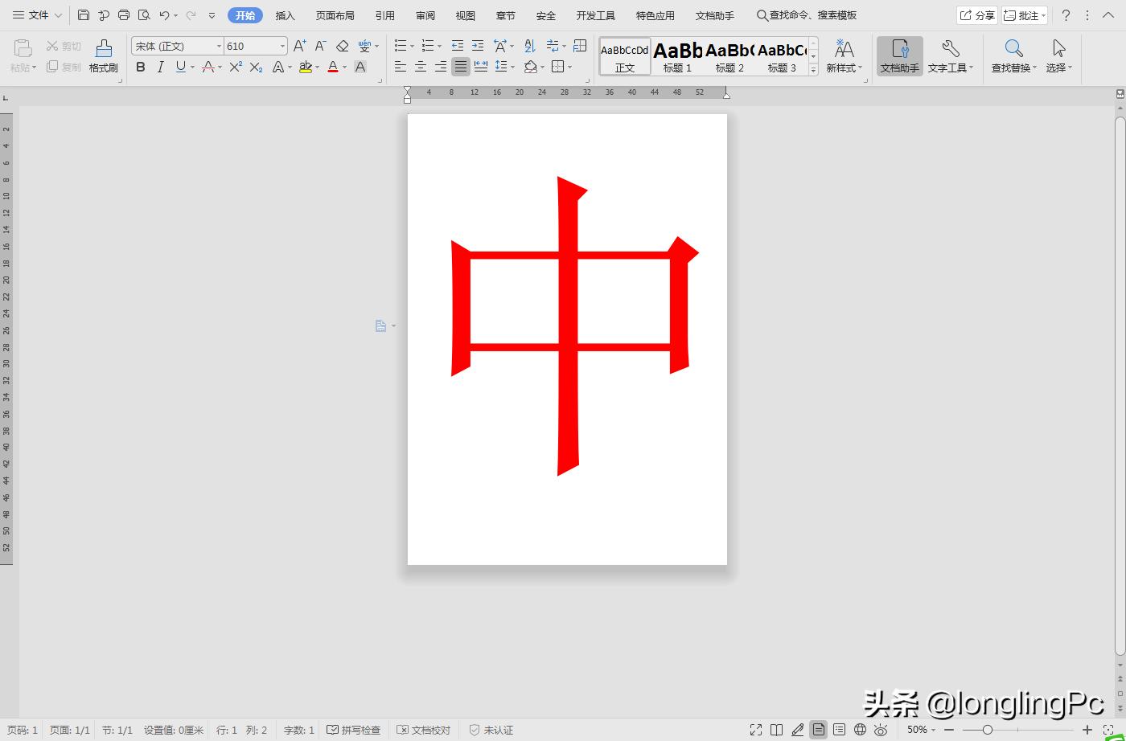The image size is (1126, 741).
Task: Click the 拼写检查 status bar button
Action: coord(355,730)
